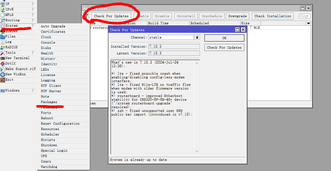Image resolution: width=331 pixels, height=171 pixels.
Task: Sort by Scheduled column header
Action: pyautogui.click(x=215, y=23)
